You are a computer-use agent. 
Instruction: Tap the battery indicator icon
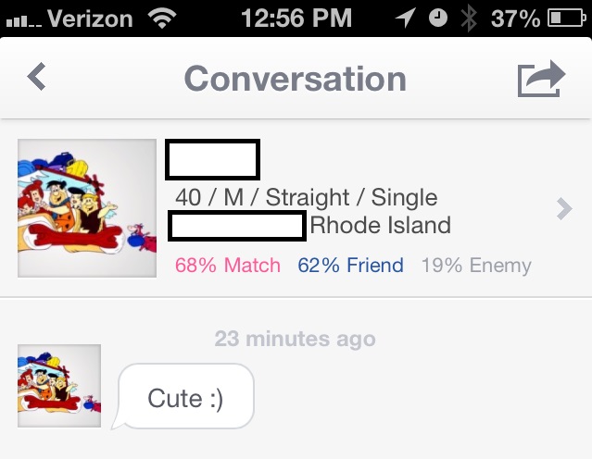coord(565,18)
